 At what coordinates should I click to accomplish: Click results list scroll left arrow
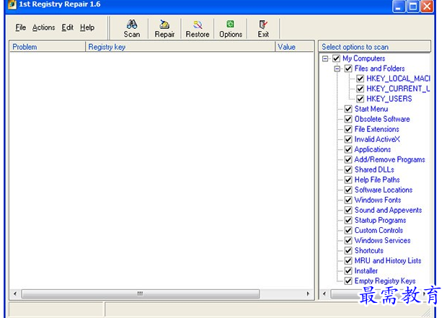(x=15, y=293)
